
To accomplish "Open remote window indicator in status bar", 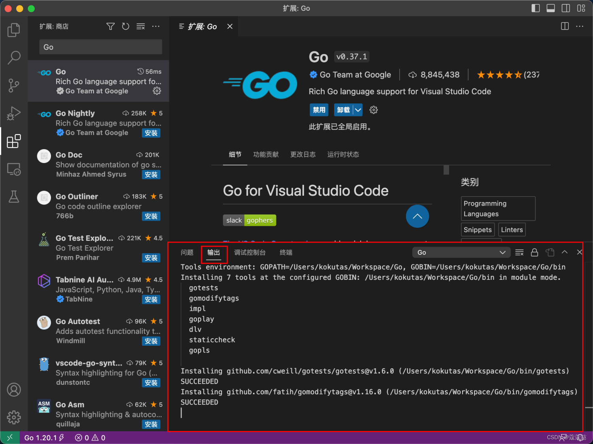I will [x=10, y=437].
